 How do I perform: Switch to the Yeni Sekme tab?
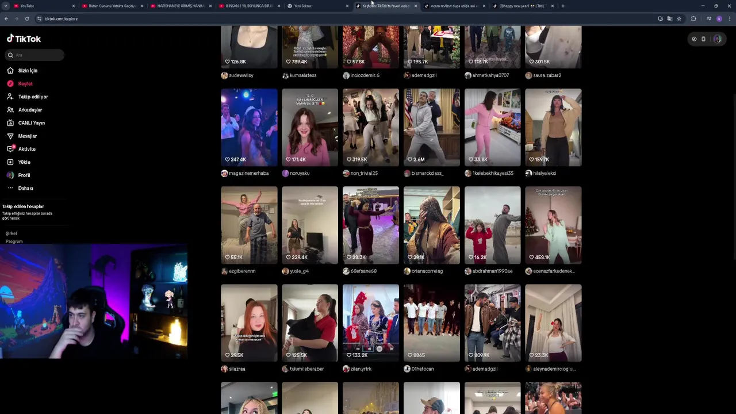click(317, 6)
